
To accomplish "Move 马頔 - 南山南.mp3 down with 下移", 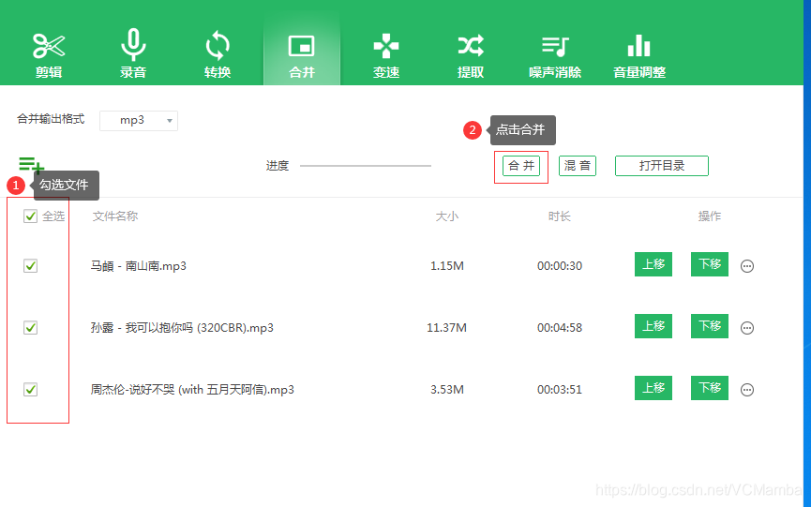I will click(x=710, y=264).
